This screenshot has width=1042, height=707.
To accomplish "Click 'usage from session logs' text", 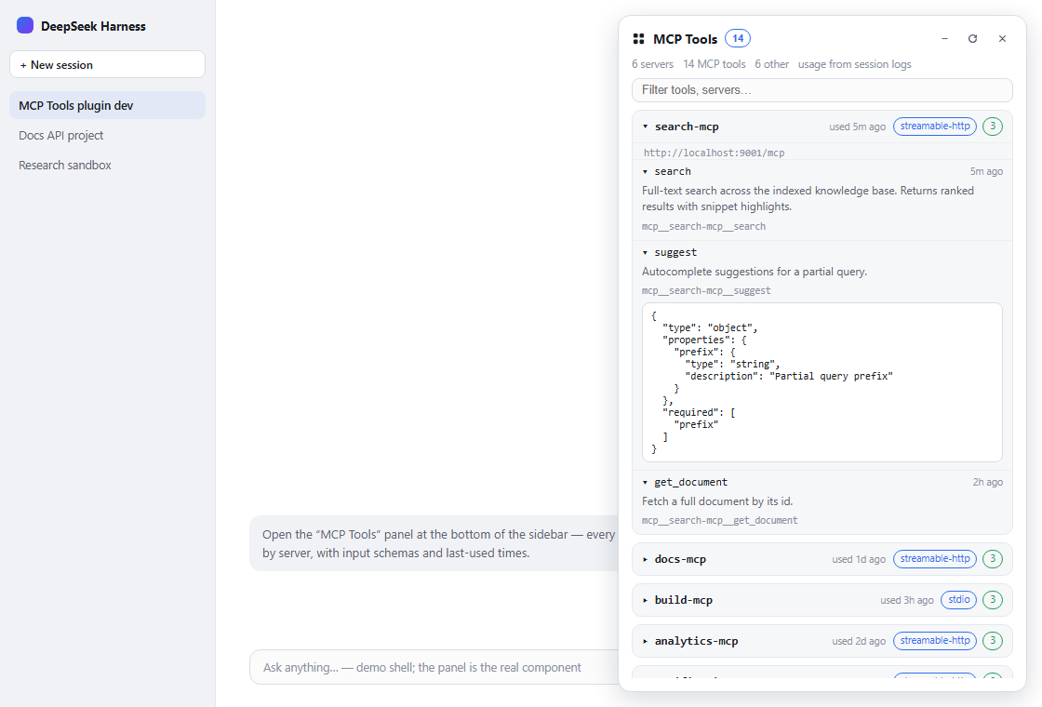I will [x=855, y=64].
